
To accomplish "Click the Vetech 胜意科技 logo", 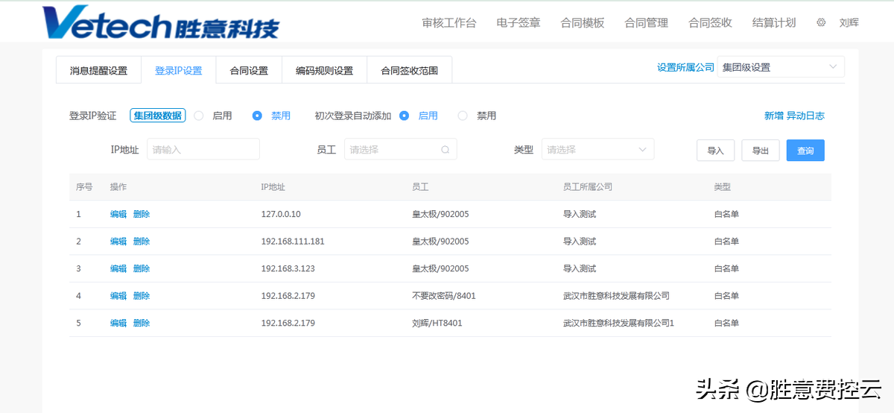I will coord(161,22).
